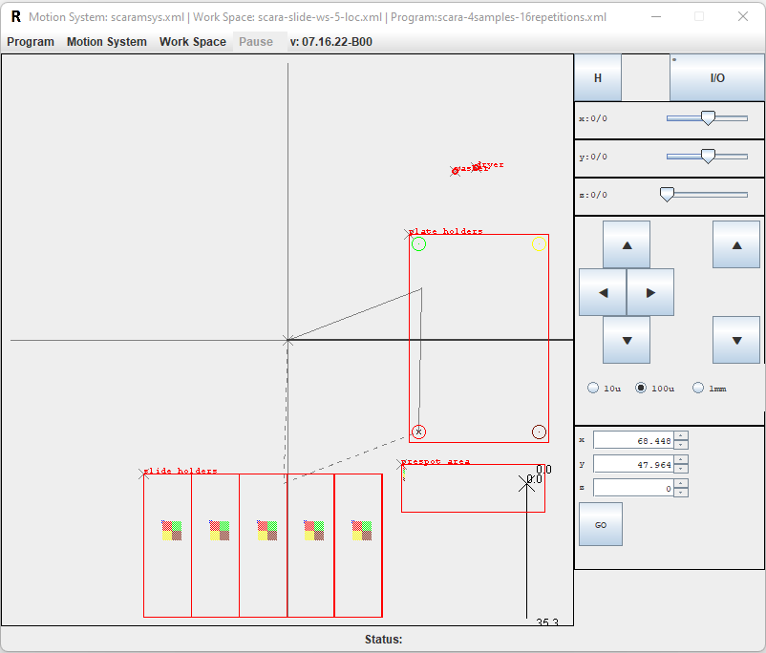Viewport: 766px width, 653px height.
Task: Decrement the y coordinate spinner
Action: pos(681,468)
